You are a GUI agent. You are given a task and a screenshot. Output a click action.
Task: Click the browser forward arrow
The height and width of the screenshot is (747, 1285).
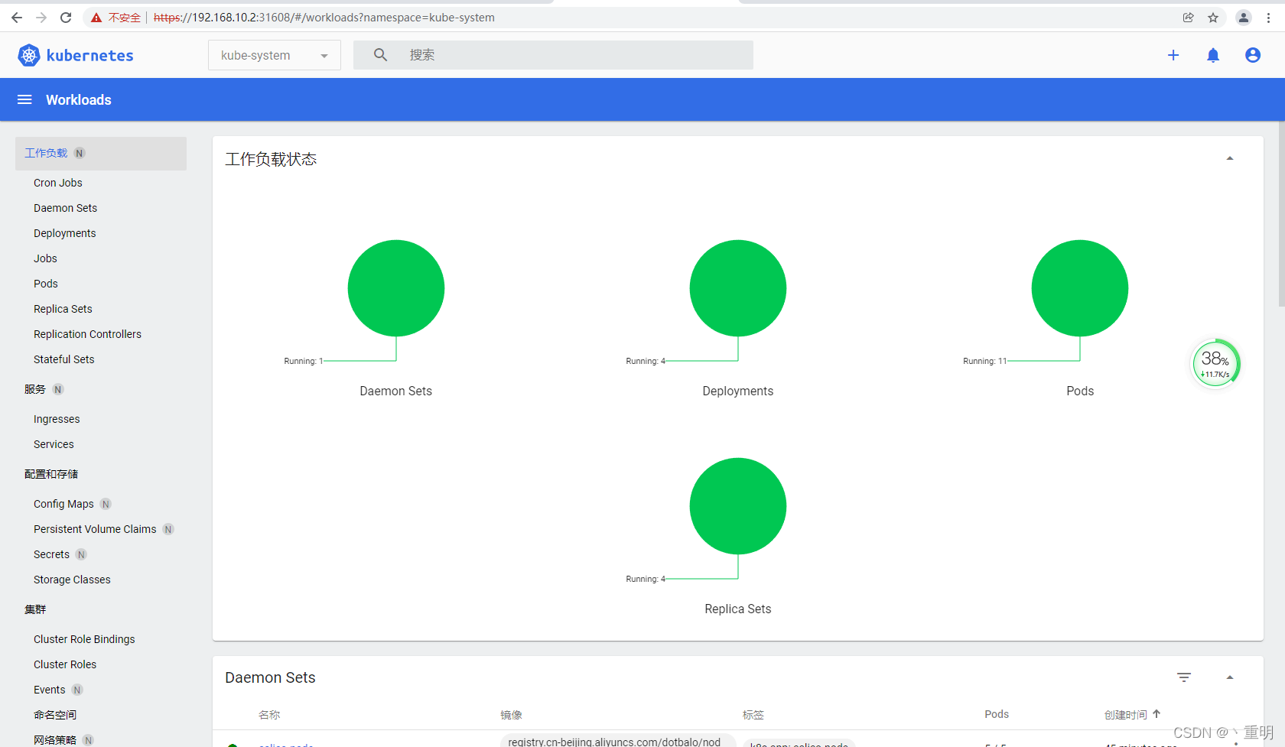pos(41,18)
